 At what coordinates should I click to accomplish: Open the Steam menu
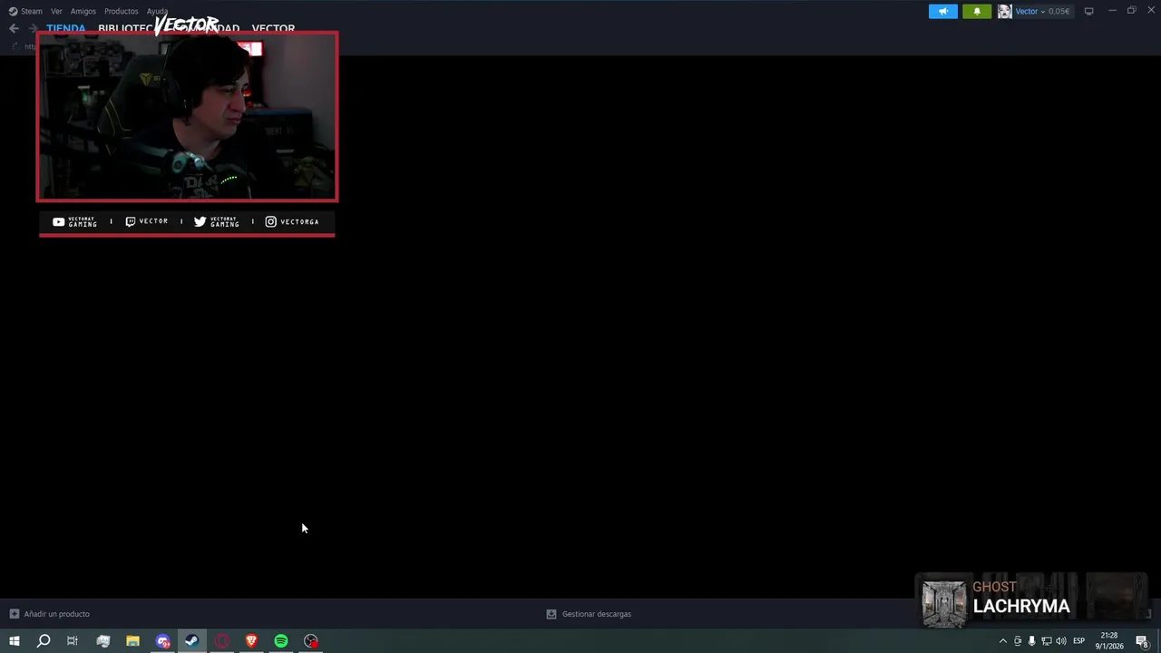[25, 11]
